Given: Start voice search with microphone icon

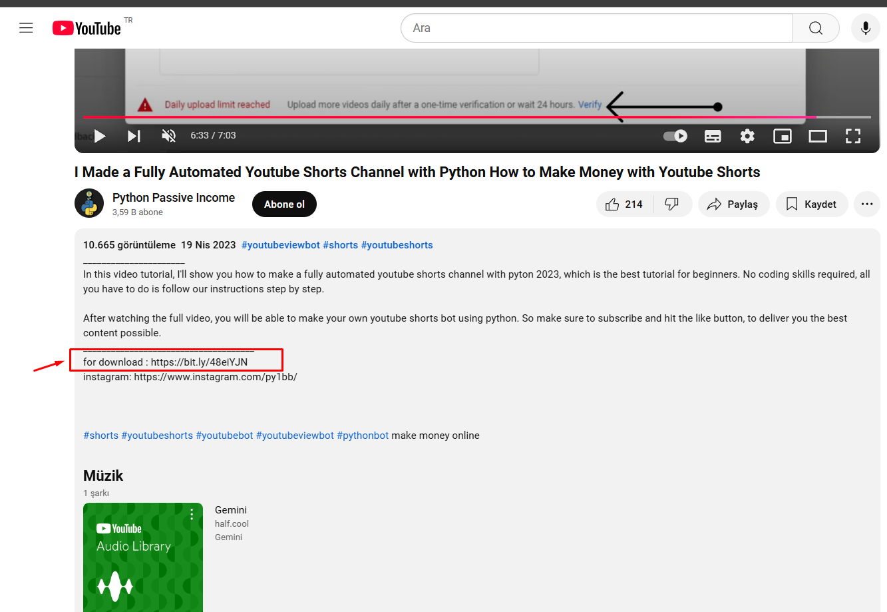Looking at the screenshot, I should coord(866,28).
